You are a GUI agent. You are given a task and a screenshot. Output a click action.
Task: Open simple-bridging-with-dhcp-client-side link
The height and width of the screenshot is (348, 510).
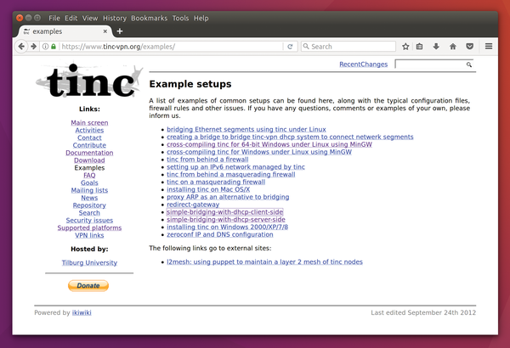(x=224, y=212)
